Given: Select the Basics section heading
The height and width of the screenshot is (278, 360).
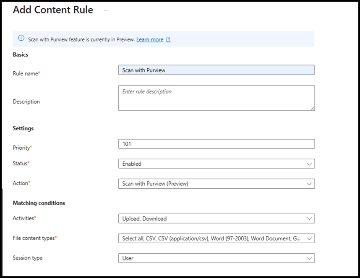Looking at the screenshot, I should pos(21,55).
